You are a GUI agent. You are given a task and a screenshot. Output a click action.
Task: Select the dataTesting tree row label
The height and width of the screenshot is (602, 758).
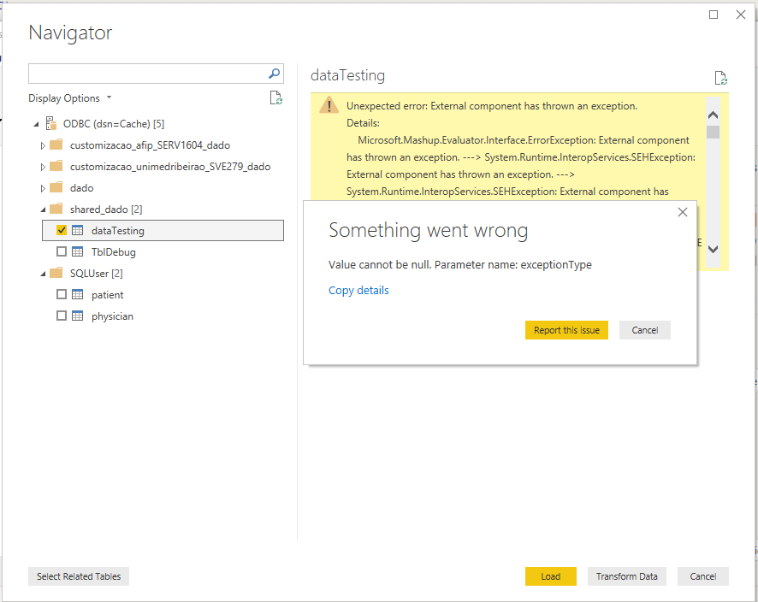pos(118,231)
